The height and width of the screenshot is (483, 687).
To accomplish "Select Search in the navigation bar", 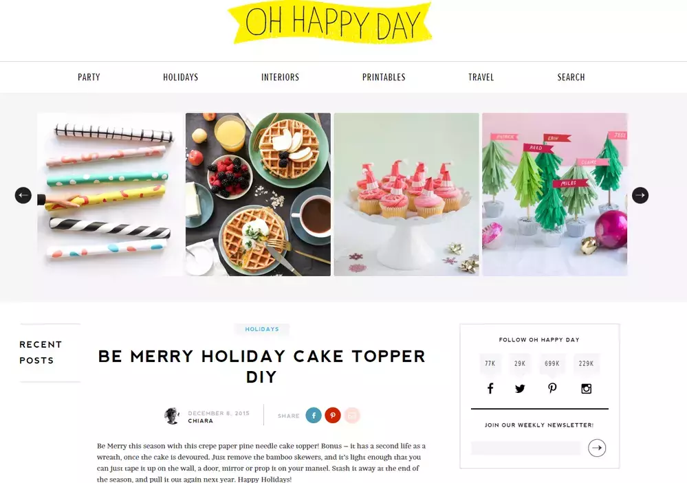I will point(571,77).
